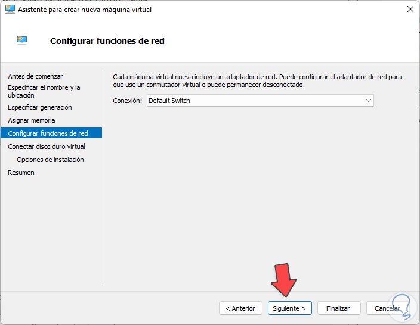Viewport: 420px width, 325px height.
Task: Select the highlighted Configurar funciones de red step
Action: [48, 133]
